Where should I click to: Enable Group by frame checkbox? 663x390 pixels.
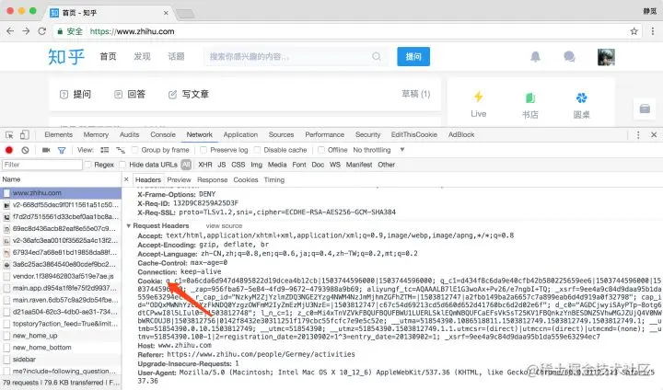coord(134,150)
